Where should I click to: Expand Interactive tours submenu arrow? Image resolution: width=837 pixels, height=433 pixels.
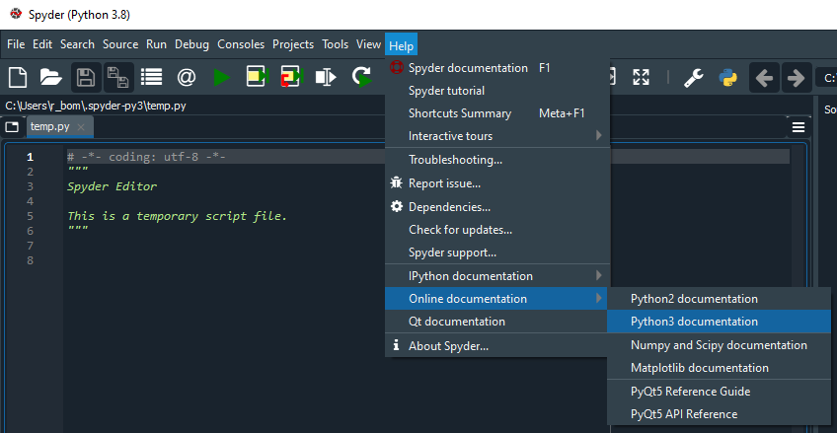point(599,135)
